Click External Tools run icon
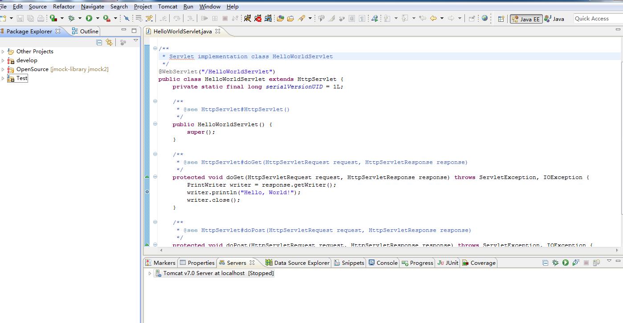This screenshot has width=623, height=323. 106,18
